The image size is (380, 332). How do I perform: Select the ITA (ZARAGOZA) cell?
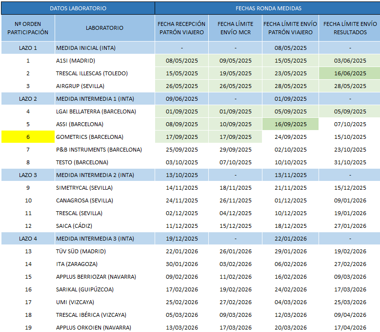[105, 264]
